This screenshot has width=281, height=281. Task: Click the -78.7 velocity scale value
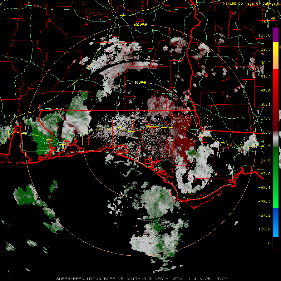click(264, 202)
